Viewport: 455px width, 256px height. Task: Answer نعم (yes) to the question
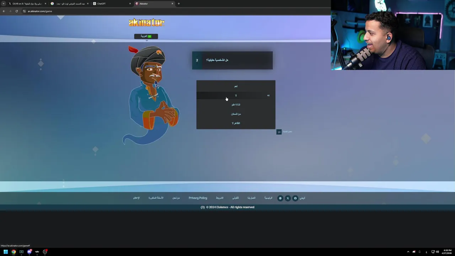(x=236, y=86)
